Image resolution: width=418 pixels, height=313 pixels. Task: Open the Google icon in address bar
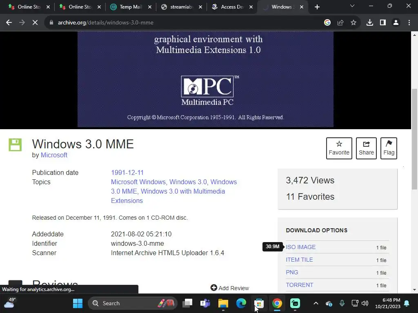(327, 23)
